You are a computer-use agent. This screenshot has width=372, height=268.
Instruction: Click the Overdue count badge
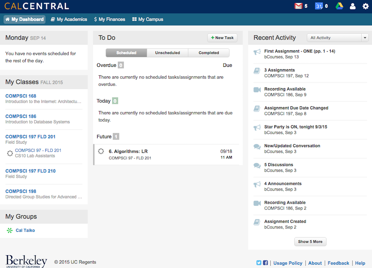click(121, 65)
